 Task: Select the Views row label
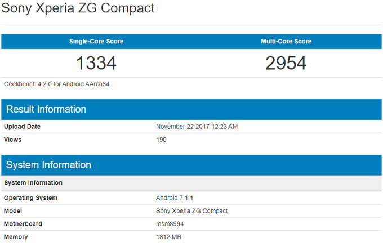(12, 139)
